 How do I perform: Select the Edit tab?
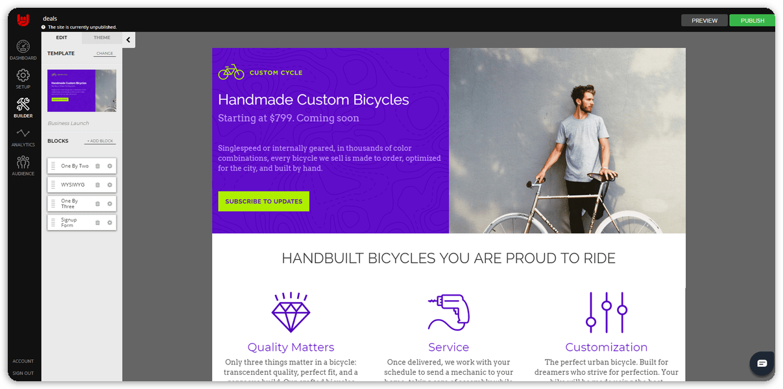pyautogui.click(x=62, y=38)
